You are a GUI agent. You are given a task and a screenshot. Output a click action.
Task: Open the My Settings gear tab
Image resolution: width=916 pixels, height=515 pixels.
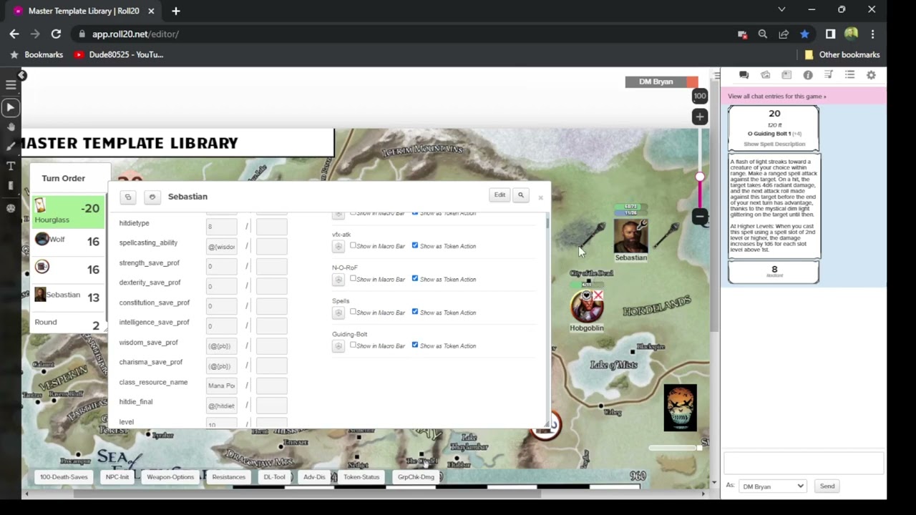point(871,75)
